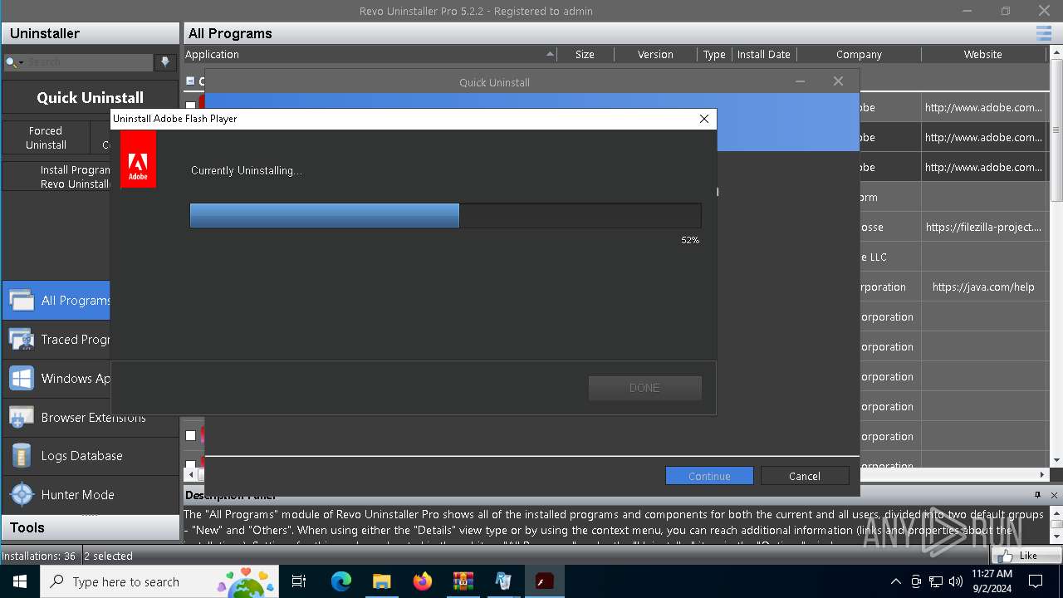Click the 'Installations: 36' status text
Image resolution: width=1063 pixels, height=598 pixels.
point(39,556)
